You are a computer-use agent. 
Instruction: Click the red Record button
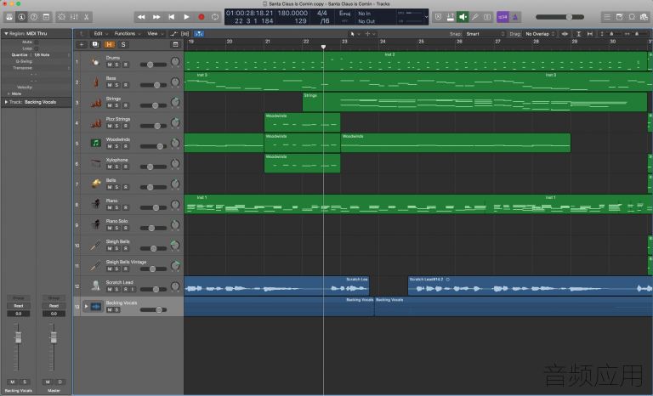click(202, 17)
